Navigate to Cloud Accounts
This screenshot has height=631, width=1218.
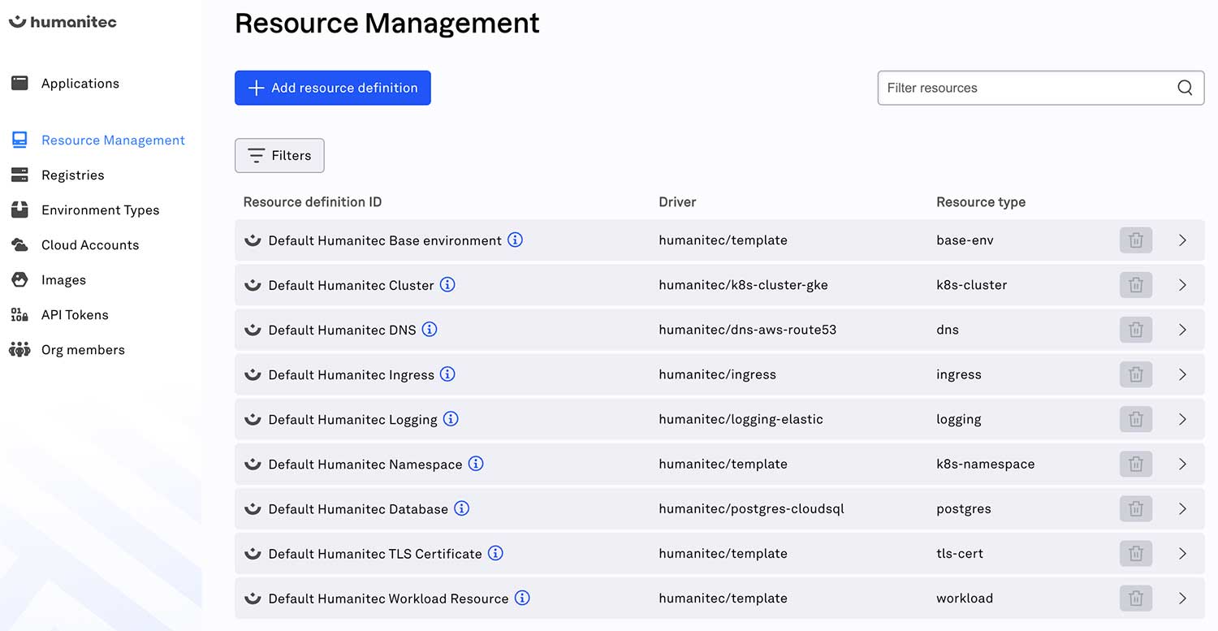tap(90, 244)
